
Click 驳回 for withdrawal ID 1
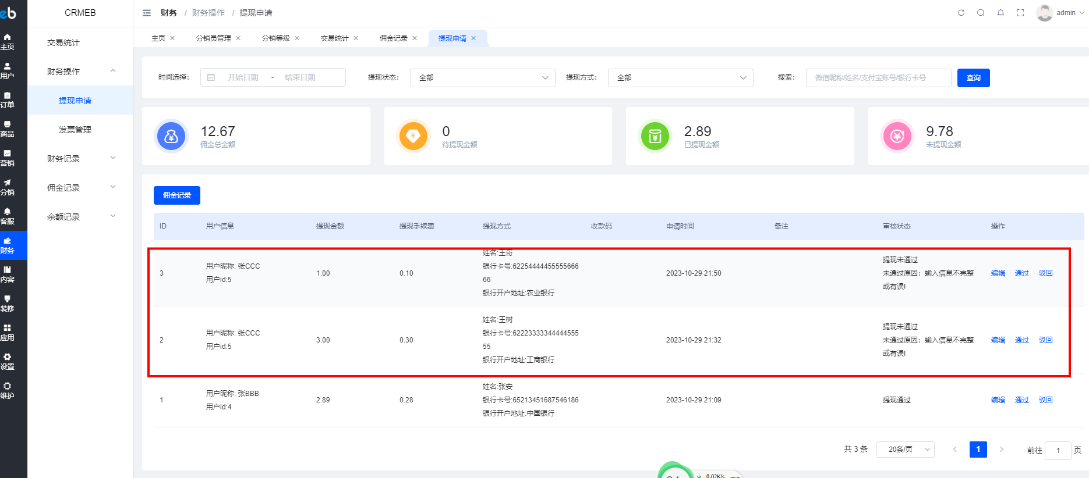1046,400
